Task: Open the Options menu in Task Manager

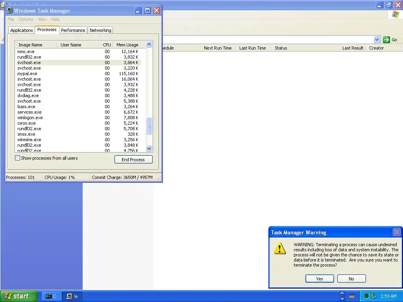Action: coord(26,19)
